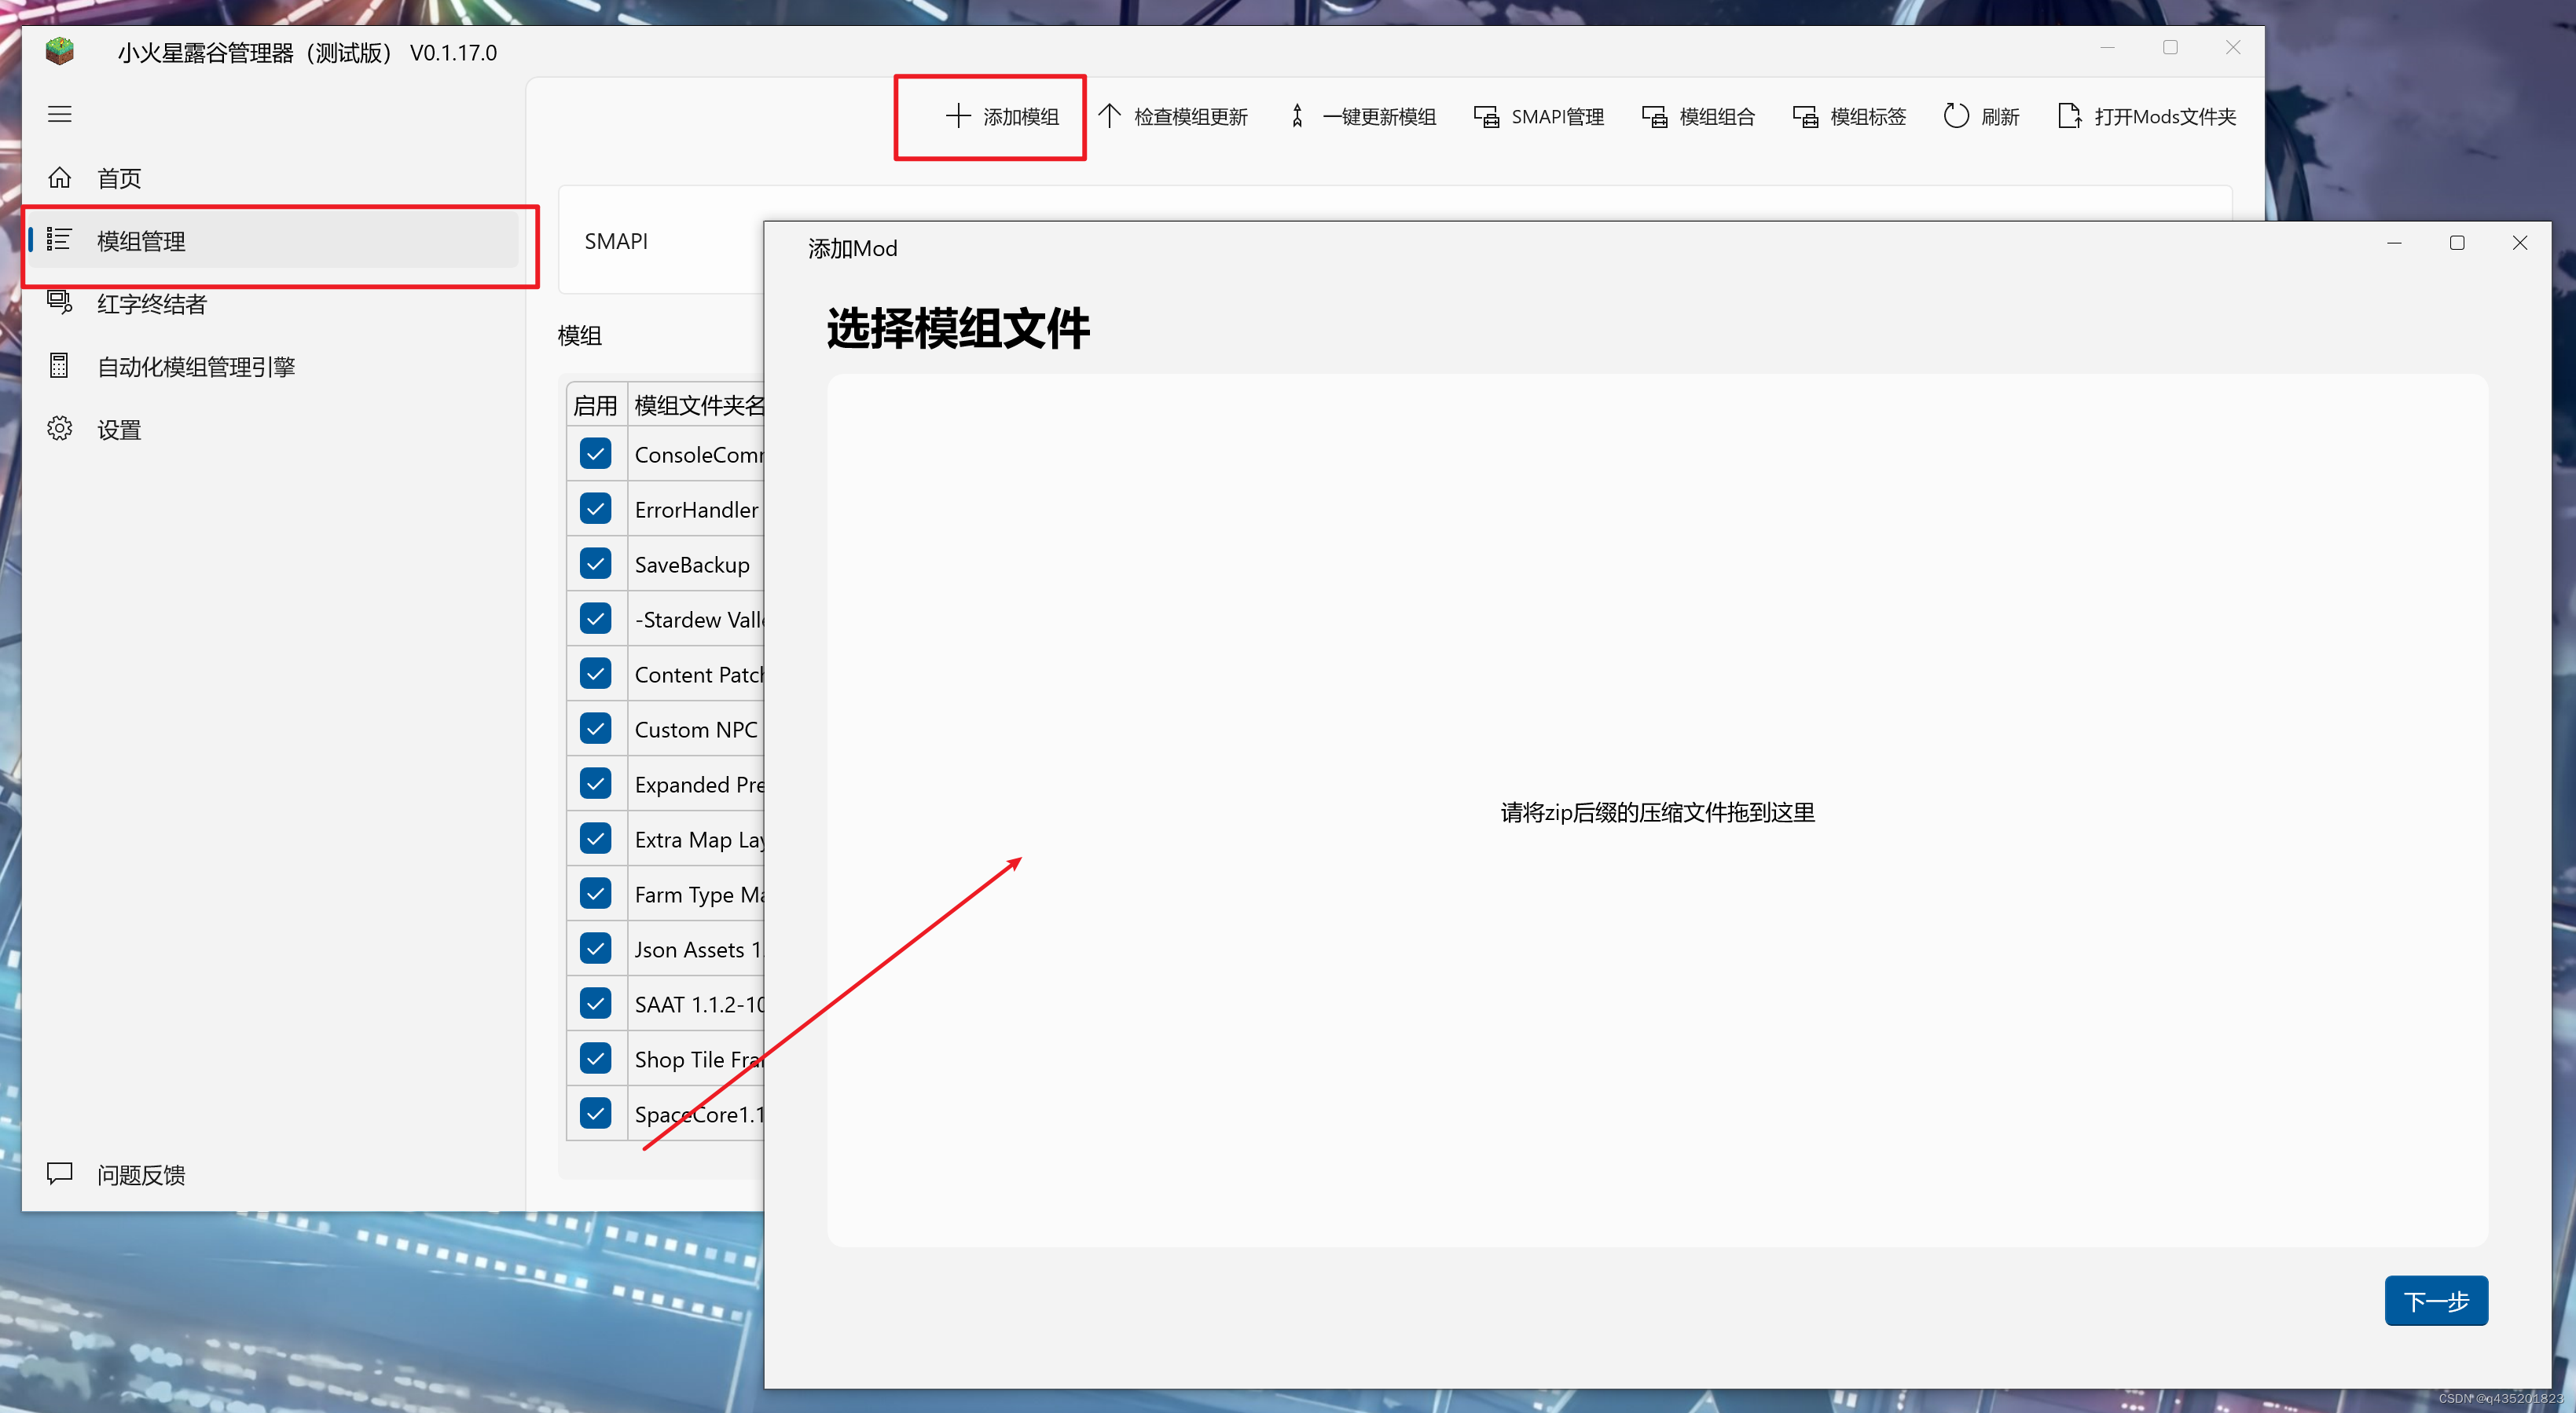
Task: Open 自动化模组管理引擎 in the sidebar
Action: [195, 367]
